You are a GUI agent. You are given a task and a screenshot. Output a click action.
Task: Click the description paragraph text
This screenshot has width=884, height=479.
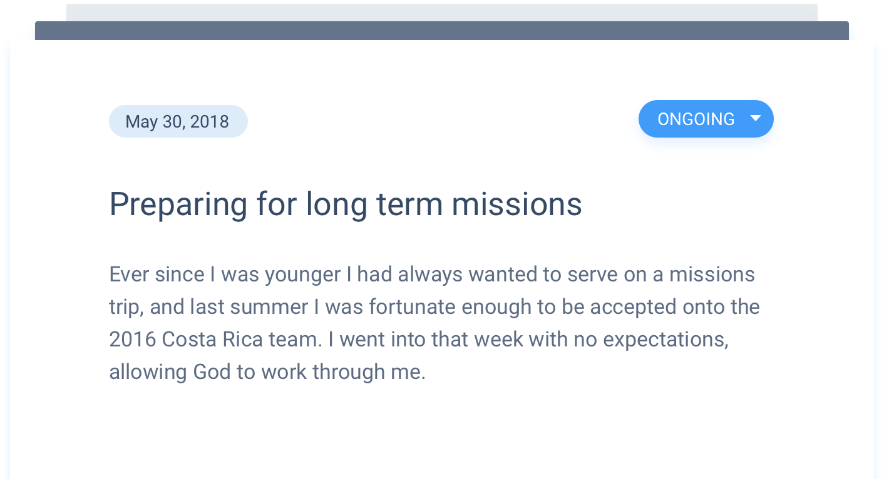(x=433, y=323)
